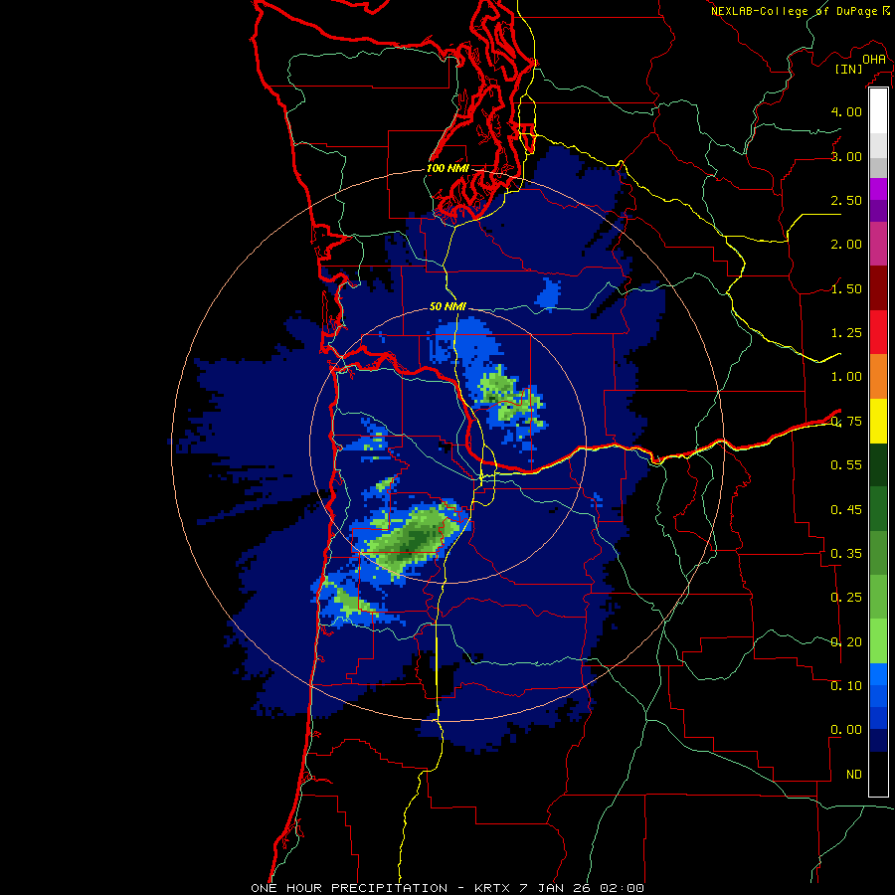Select the 0.35 legend value
The image size is (895, 895).
tap(846, 554)
